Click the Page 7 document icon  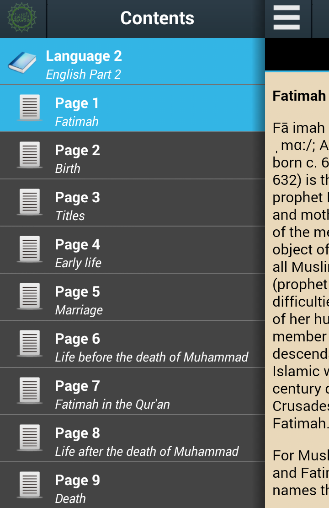point(30,391)
